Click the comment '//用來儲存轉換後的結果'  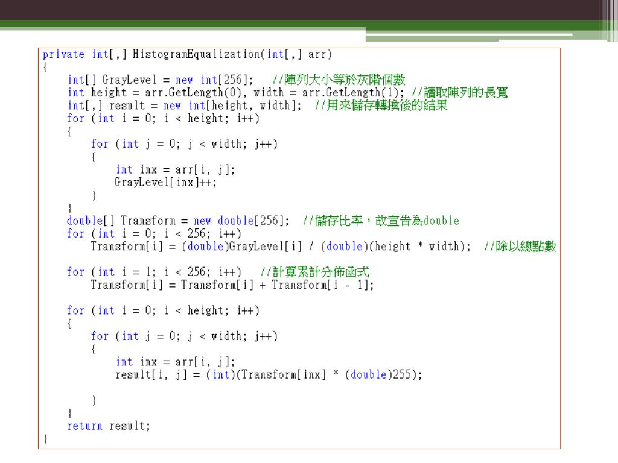pos(381,106)
